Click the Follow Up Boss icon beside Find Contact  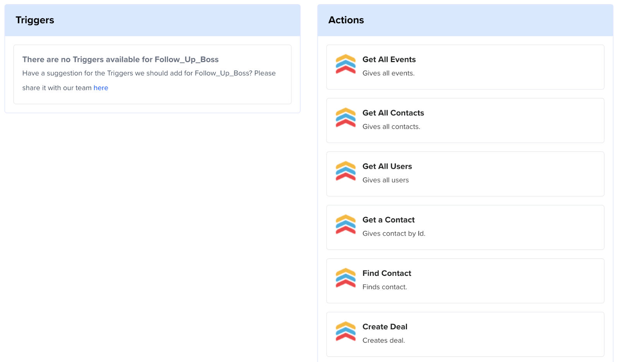(x=345, y=278)
